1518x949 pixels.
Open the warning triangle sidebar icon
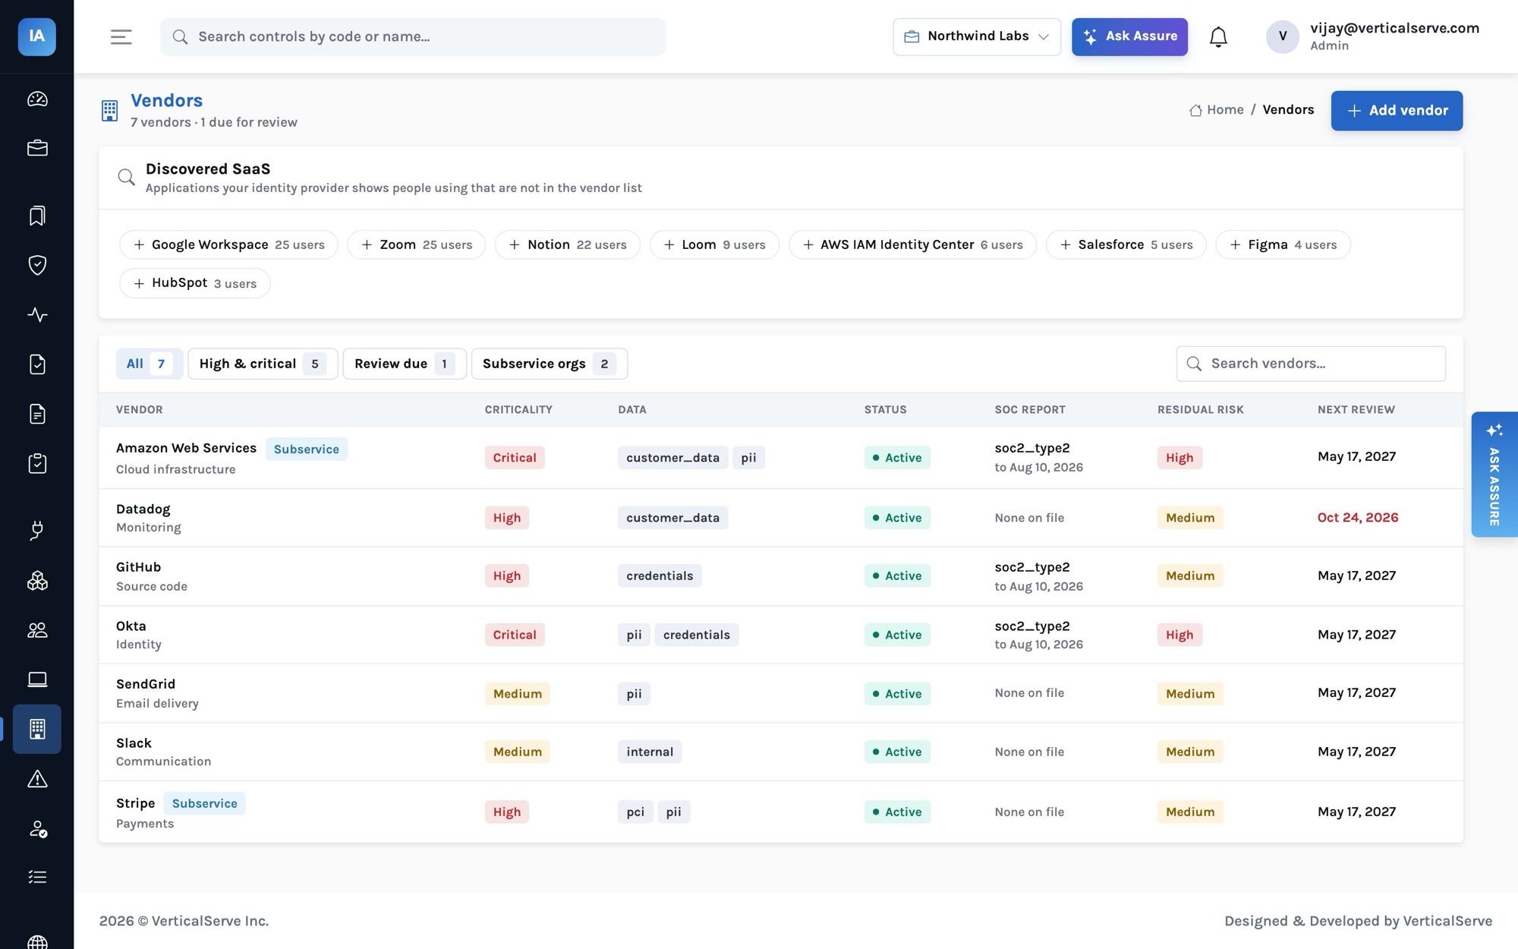click(x=37, y=779)
